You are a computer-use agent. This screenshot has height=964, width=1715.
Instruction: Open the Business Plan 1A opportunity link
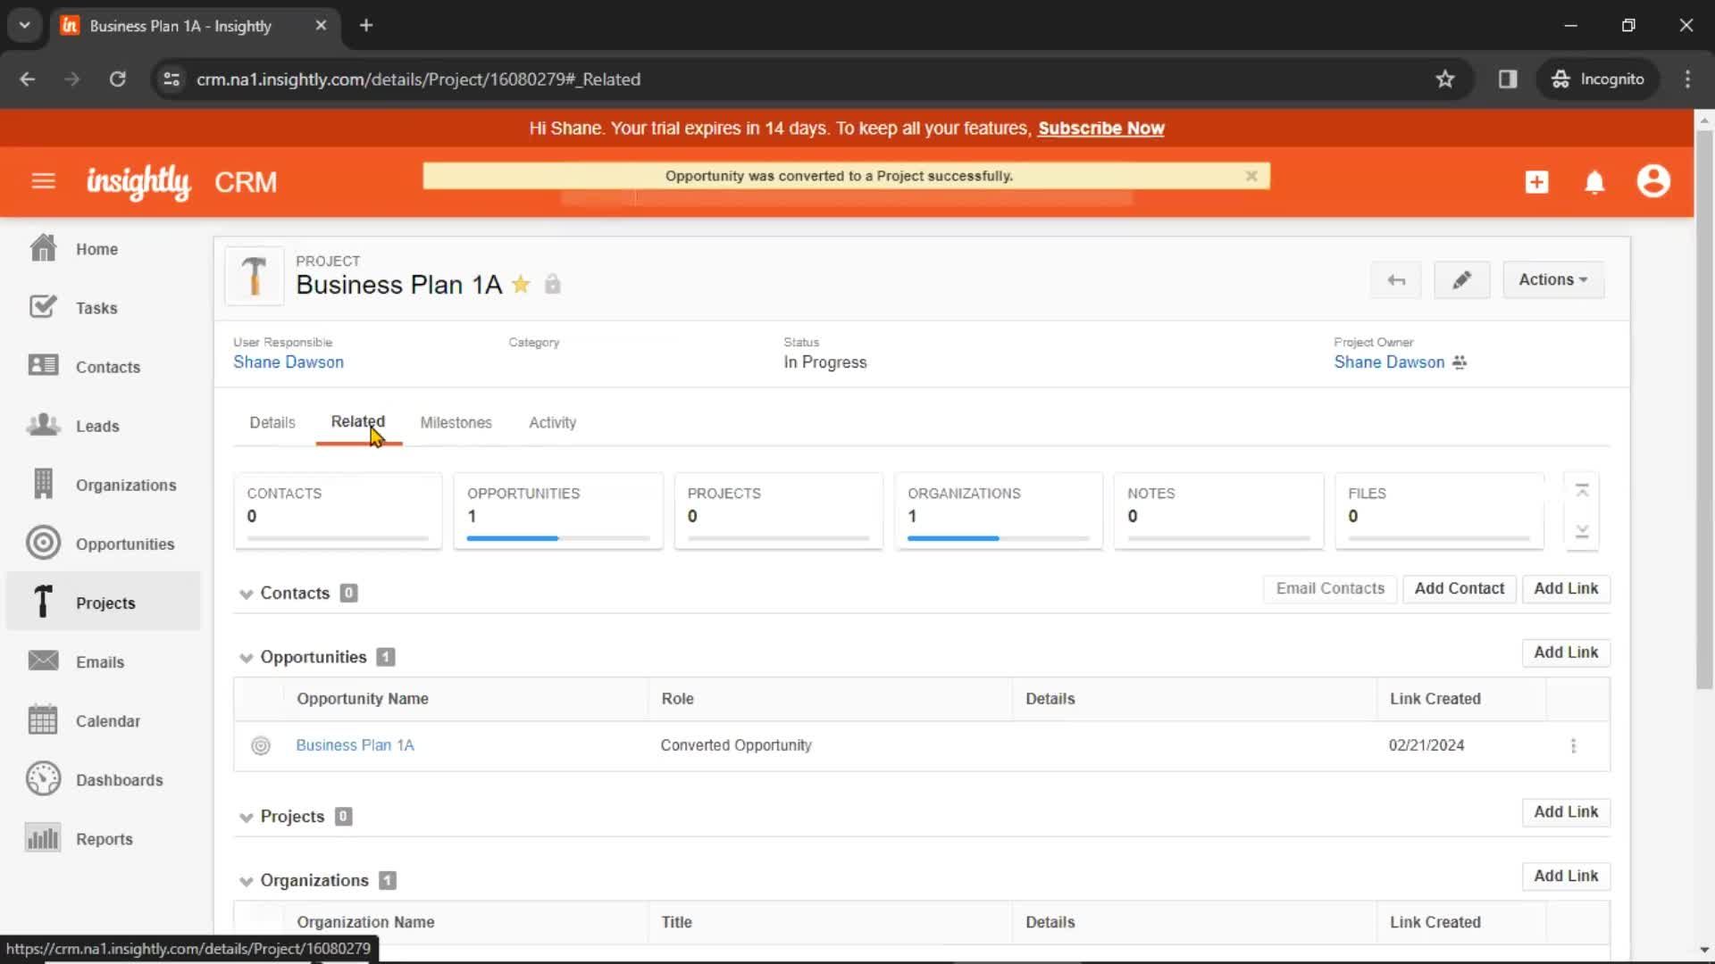355,744
